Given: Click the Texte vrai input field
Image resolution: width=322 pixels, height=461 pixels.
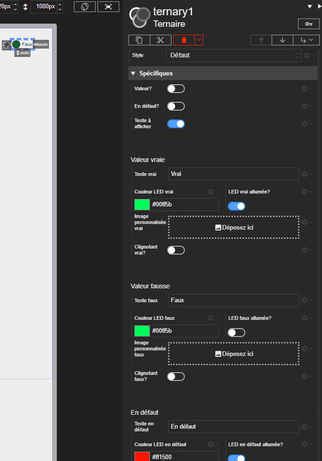Looking at the screenshot, I should tap(234, 174).
